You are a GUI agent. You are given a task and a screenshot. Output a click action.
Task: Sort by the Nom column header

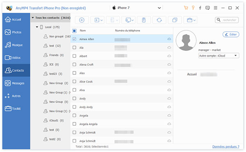[83, 31]
